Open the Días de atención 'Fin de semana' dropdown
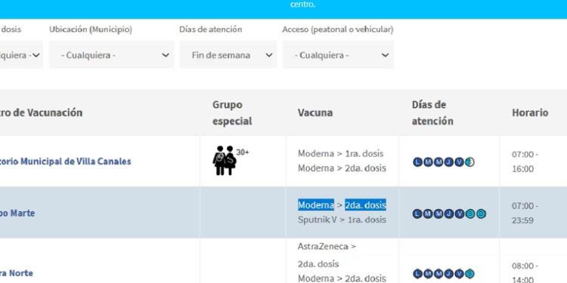The width and height of the screenshot is (567, 283). 228,55
